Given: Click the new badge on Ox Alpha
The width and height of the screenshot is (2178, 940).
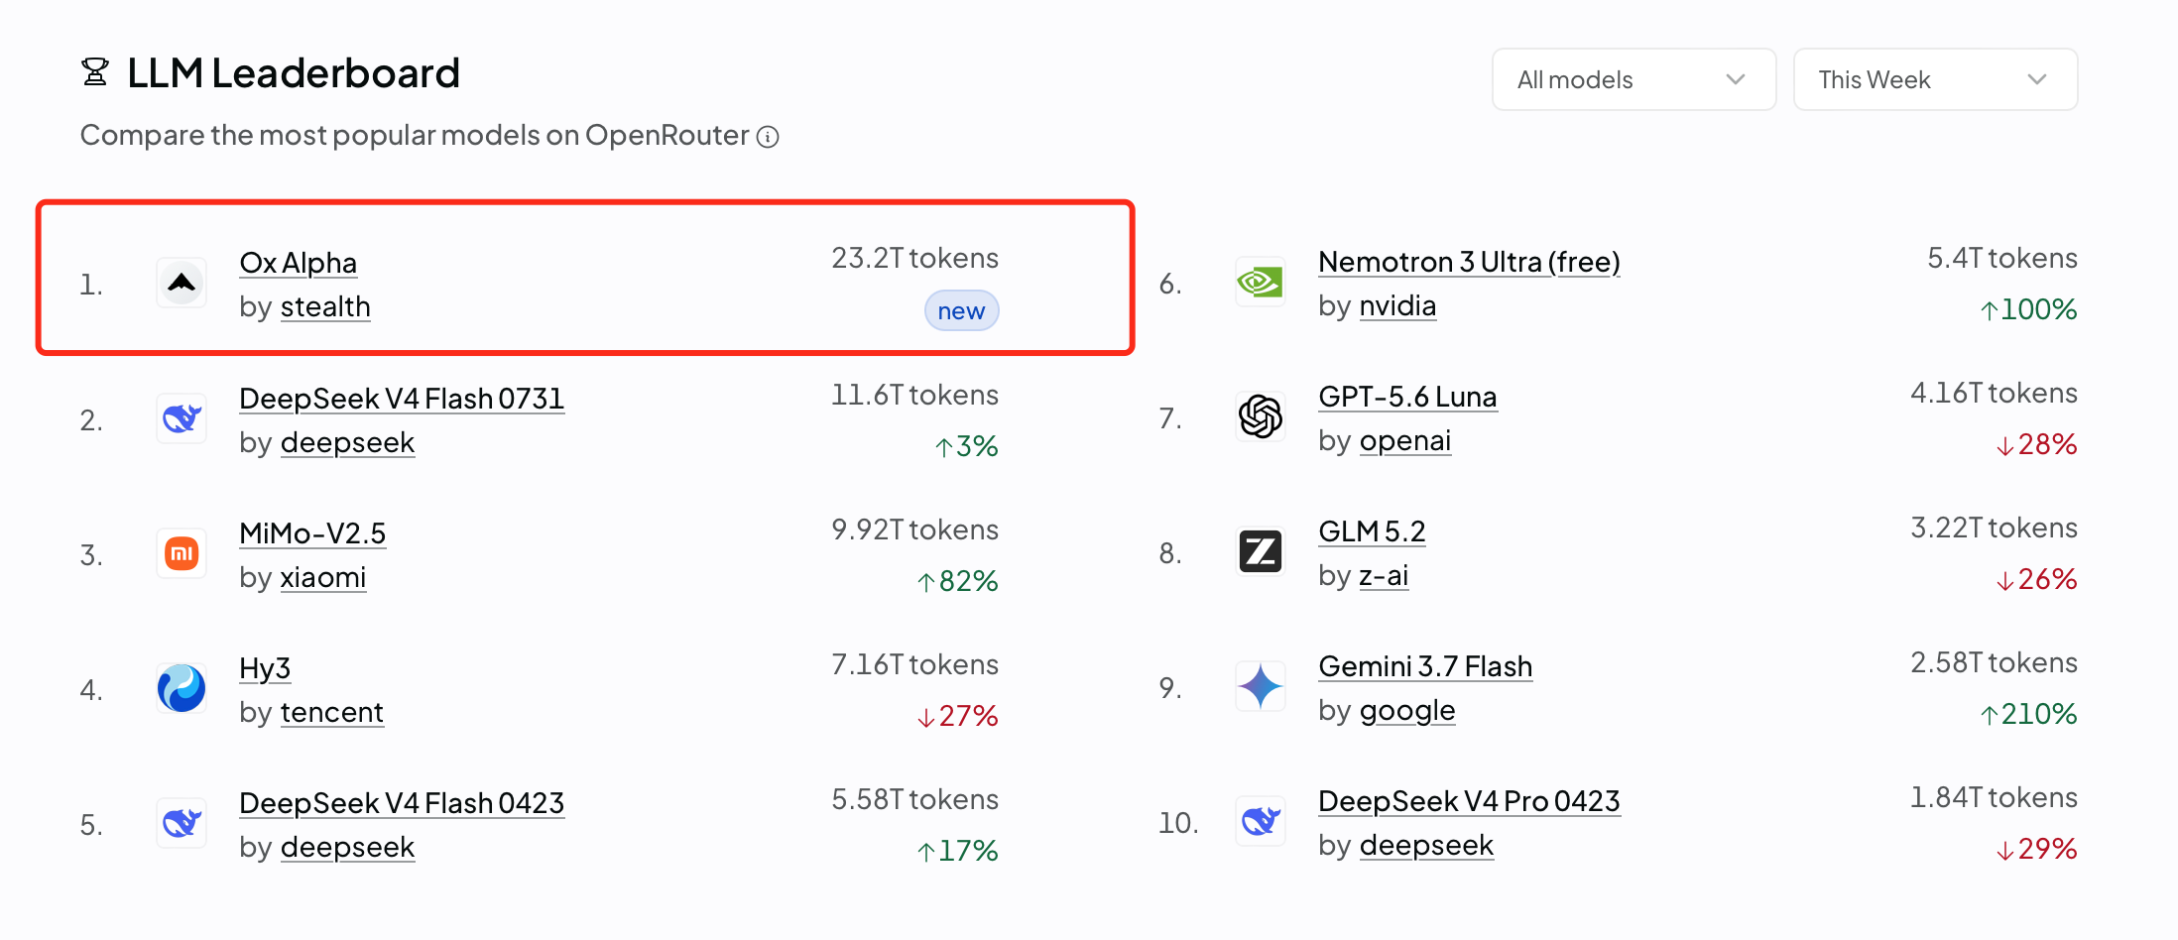Looking at the screenshot, I should pyautogui.click(x=961, y=311).
